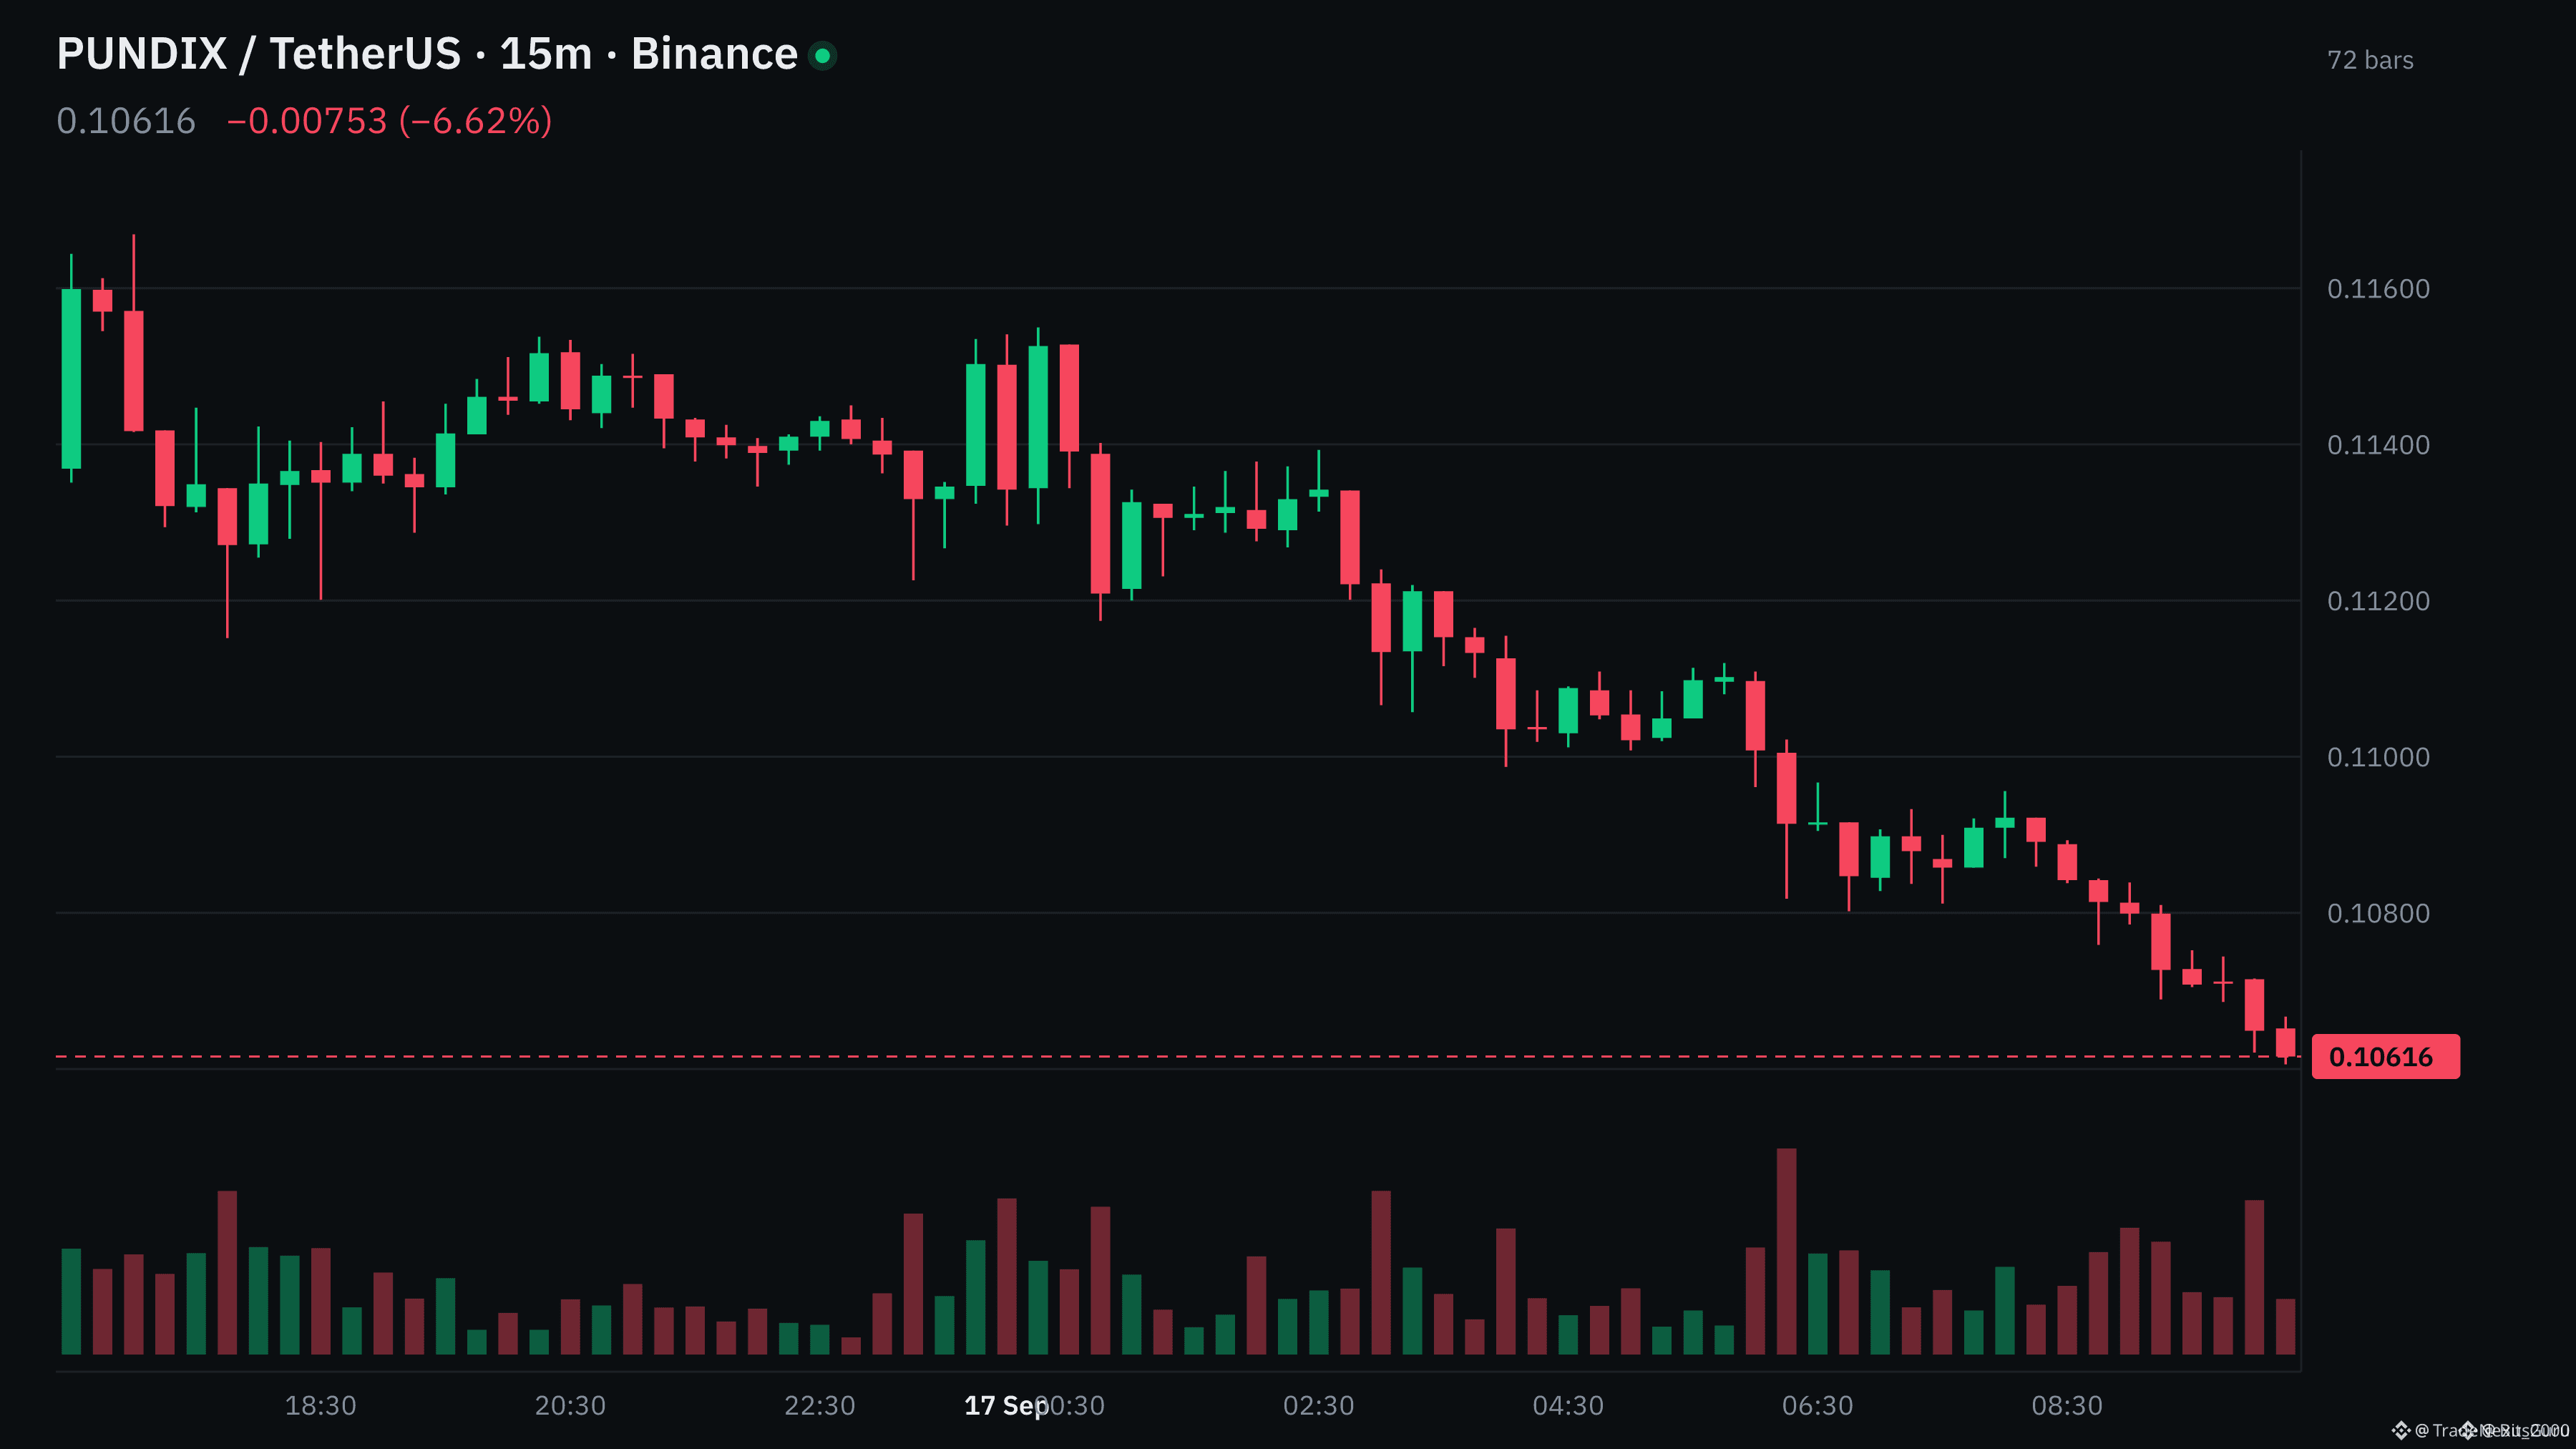
Task: Click the 18:30 time axis label
Action: pyautogui.click(x=320, y=1405)
